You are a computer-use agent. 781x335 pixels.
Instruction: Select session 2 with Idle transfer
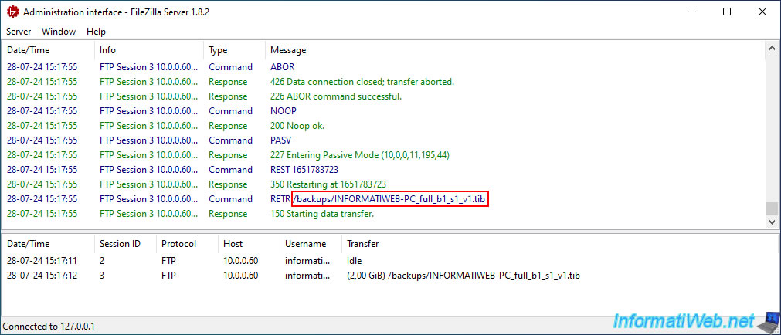click(391, 260)
